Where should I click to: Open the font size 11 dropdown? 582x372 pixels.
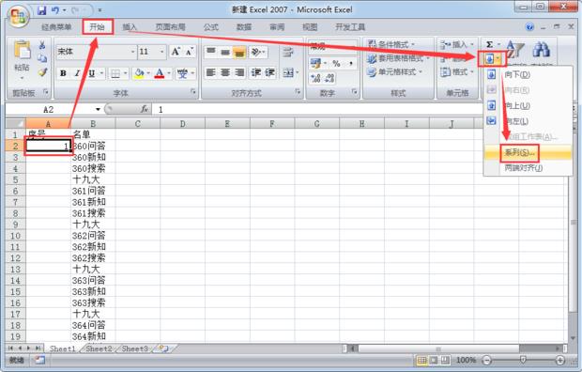click(x=161, y=52)
